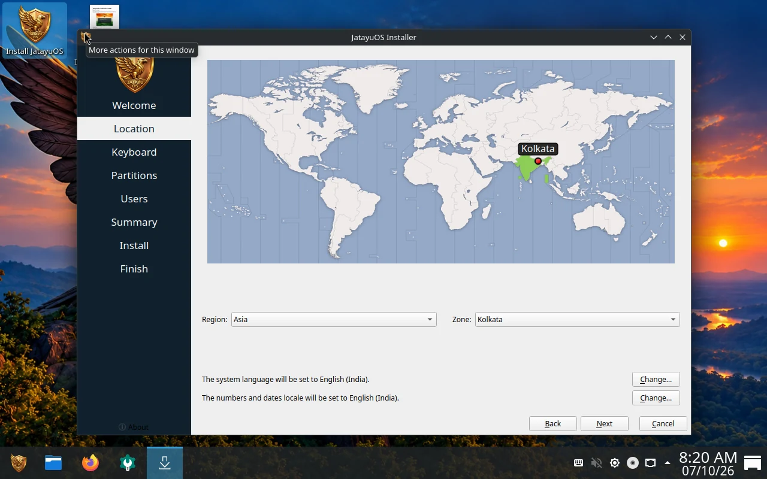Select the Partitions step in the sidebar
The width and height of the screenshot is (767, 479).
(134, 175)
